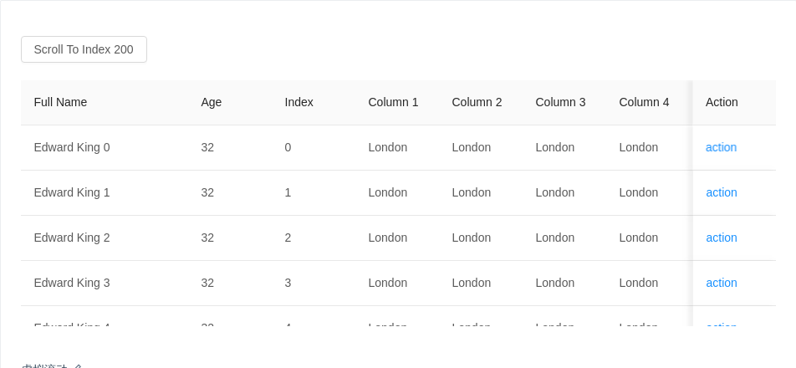Screen dimensions: 796x368
Task: Select the Age column header
Action: pyautogui.click(x=211, y=102)
